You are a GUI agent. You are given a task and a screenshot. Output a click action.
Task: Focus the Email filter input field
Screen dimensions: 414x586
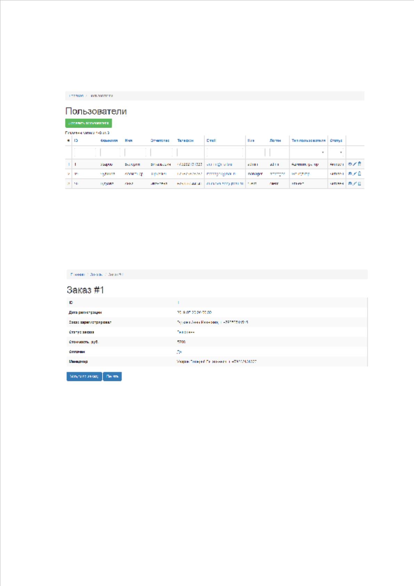point(225,152)
